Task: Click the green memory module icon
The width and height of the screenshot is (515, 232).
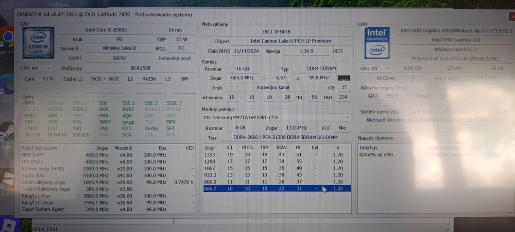Action: [344, 78]
